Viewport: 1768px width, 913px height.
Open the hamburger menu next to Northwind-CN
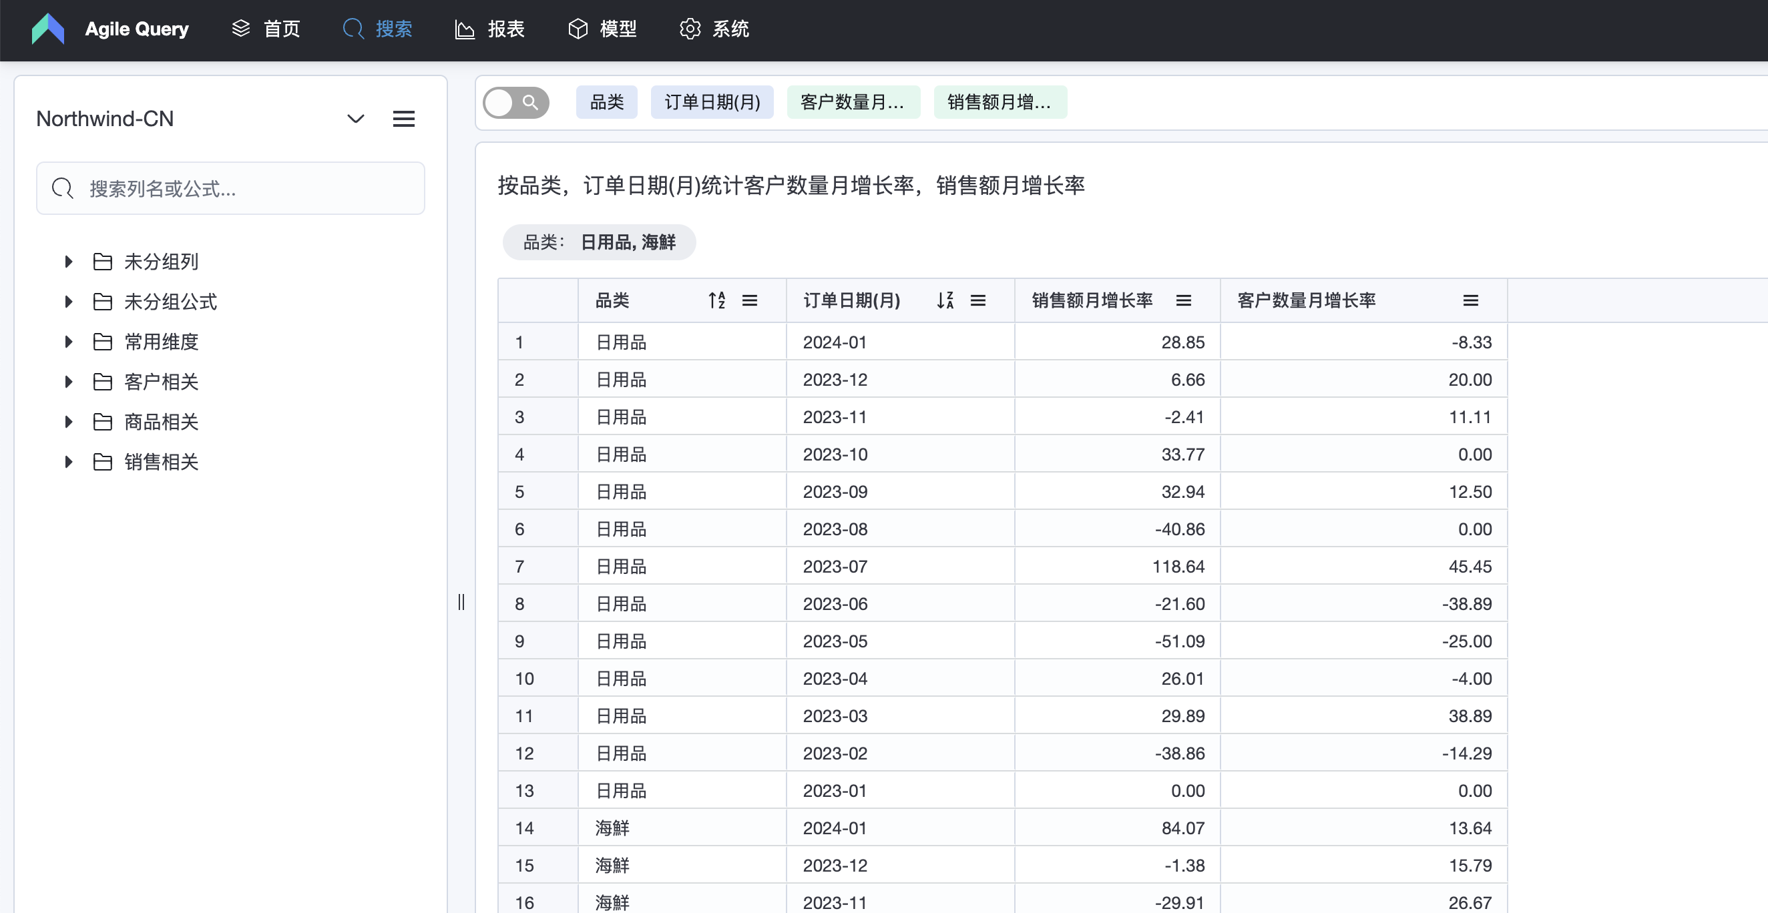coord(403,119)
